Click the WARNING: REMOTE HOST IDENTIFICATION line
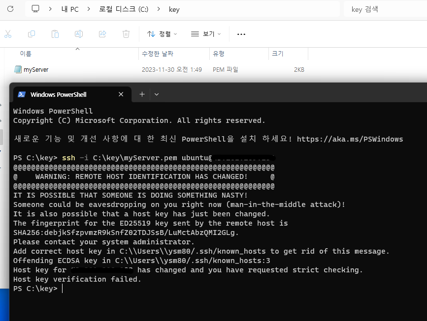Image resolution: width=427 pixels, height=321 pixels. [144, 176]
